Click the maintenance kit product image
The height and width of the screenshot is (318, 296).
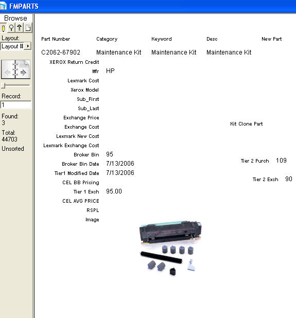170,248
